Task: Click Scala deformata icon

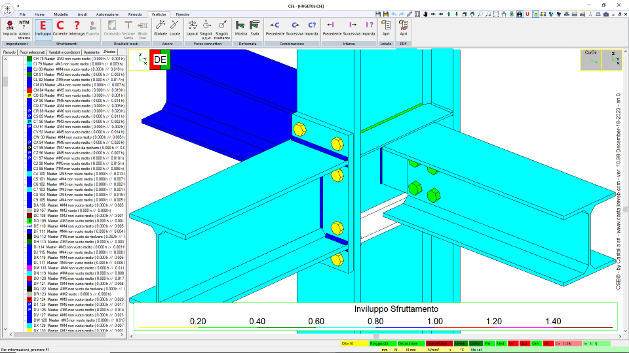Action: 255,28
